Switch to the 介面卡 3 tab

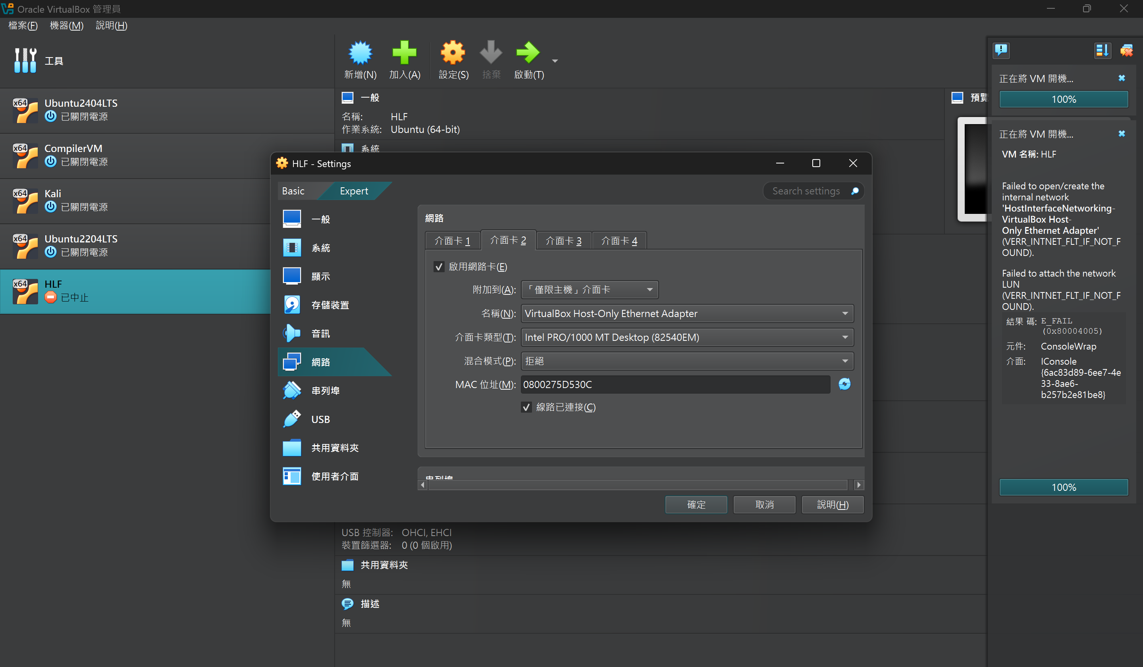pyautogui.click(x=563, y=240)
